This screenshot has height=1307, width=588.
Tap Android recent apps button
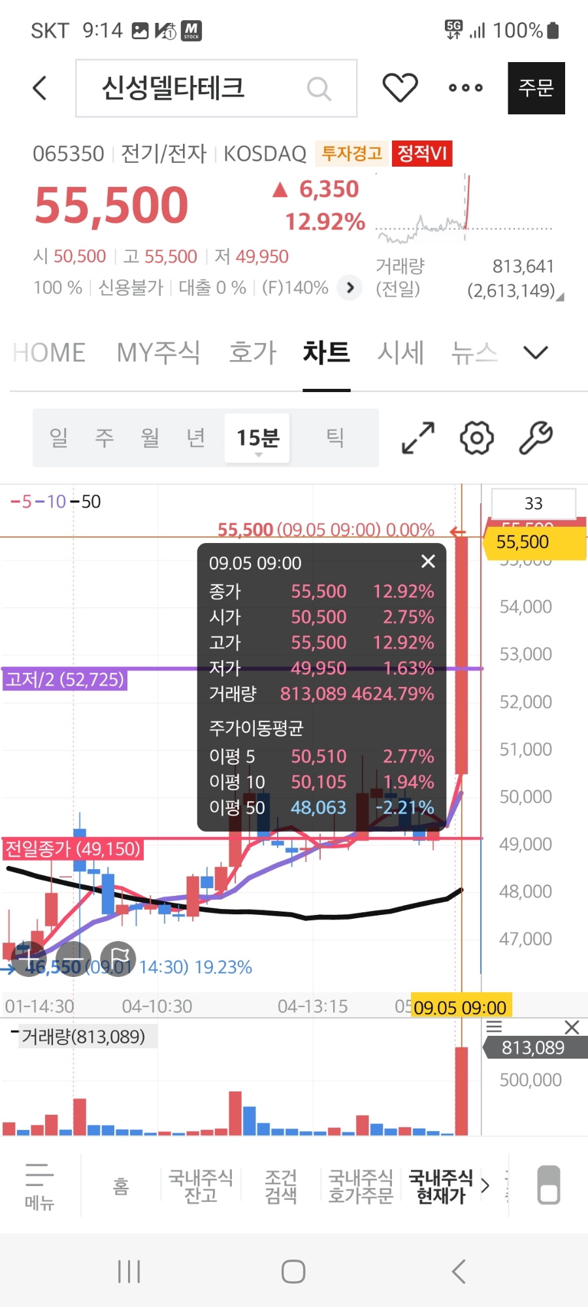click(129, 1272)
